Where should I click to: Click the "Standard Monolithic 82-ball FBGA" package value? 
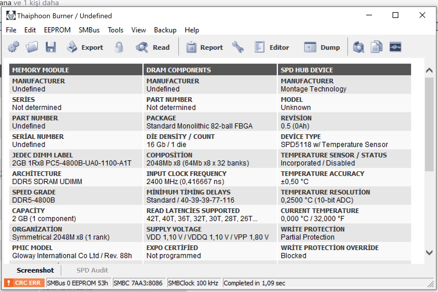pos(199,126)
